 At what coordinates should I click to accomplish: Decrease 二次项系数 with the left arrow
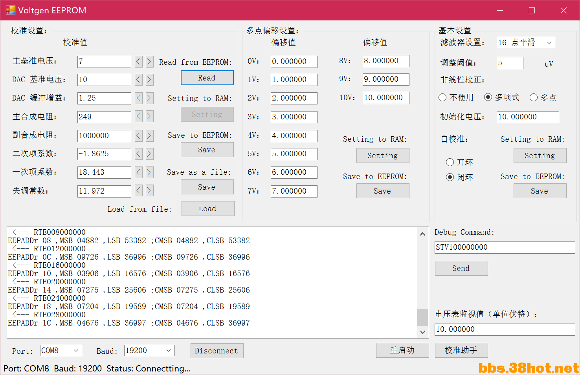pos(138,154)
